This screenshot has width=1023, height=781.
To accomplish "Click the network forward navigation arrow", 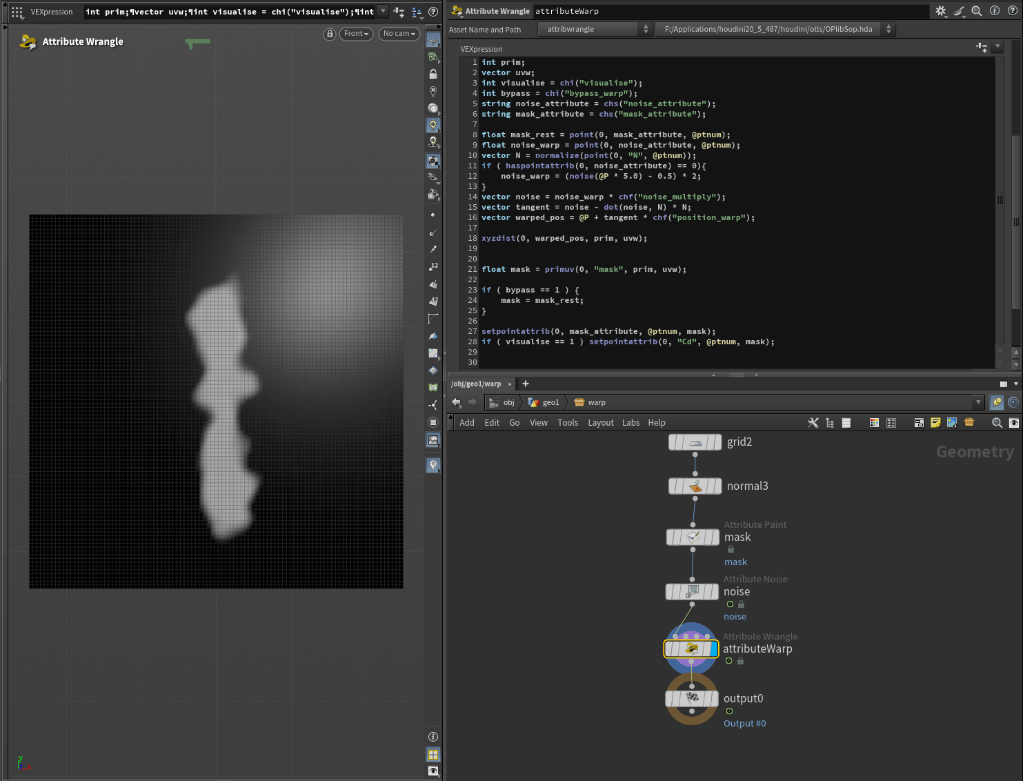I will (x=473, y=402).
